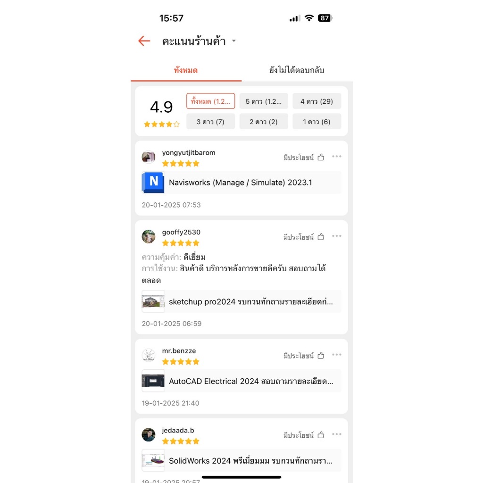
Task: Select the ทั้งหมด tab
Action: [186, 70]
